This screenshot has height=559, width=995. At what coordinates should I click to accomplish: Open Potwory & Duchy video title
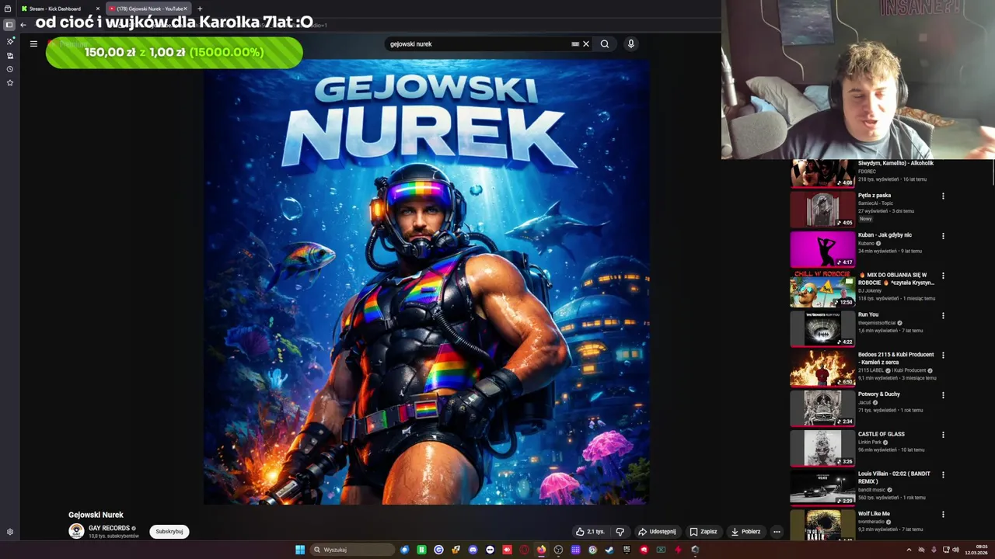(x=879, y=394)
